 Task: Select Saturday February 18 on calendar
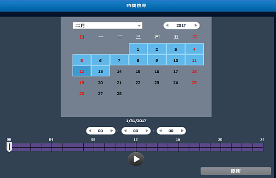tap(195, 71)
